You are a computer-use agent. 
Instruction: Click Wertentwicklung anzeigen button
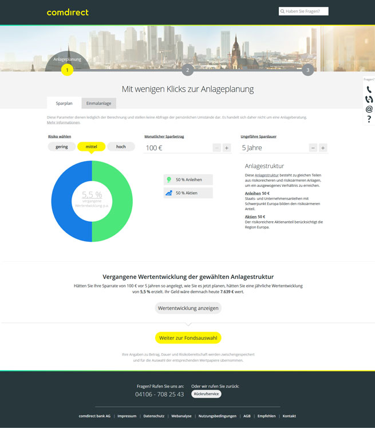[188, 308]
